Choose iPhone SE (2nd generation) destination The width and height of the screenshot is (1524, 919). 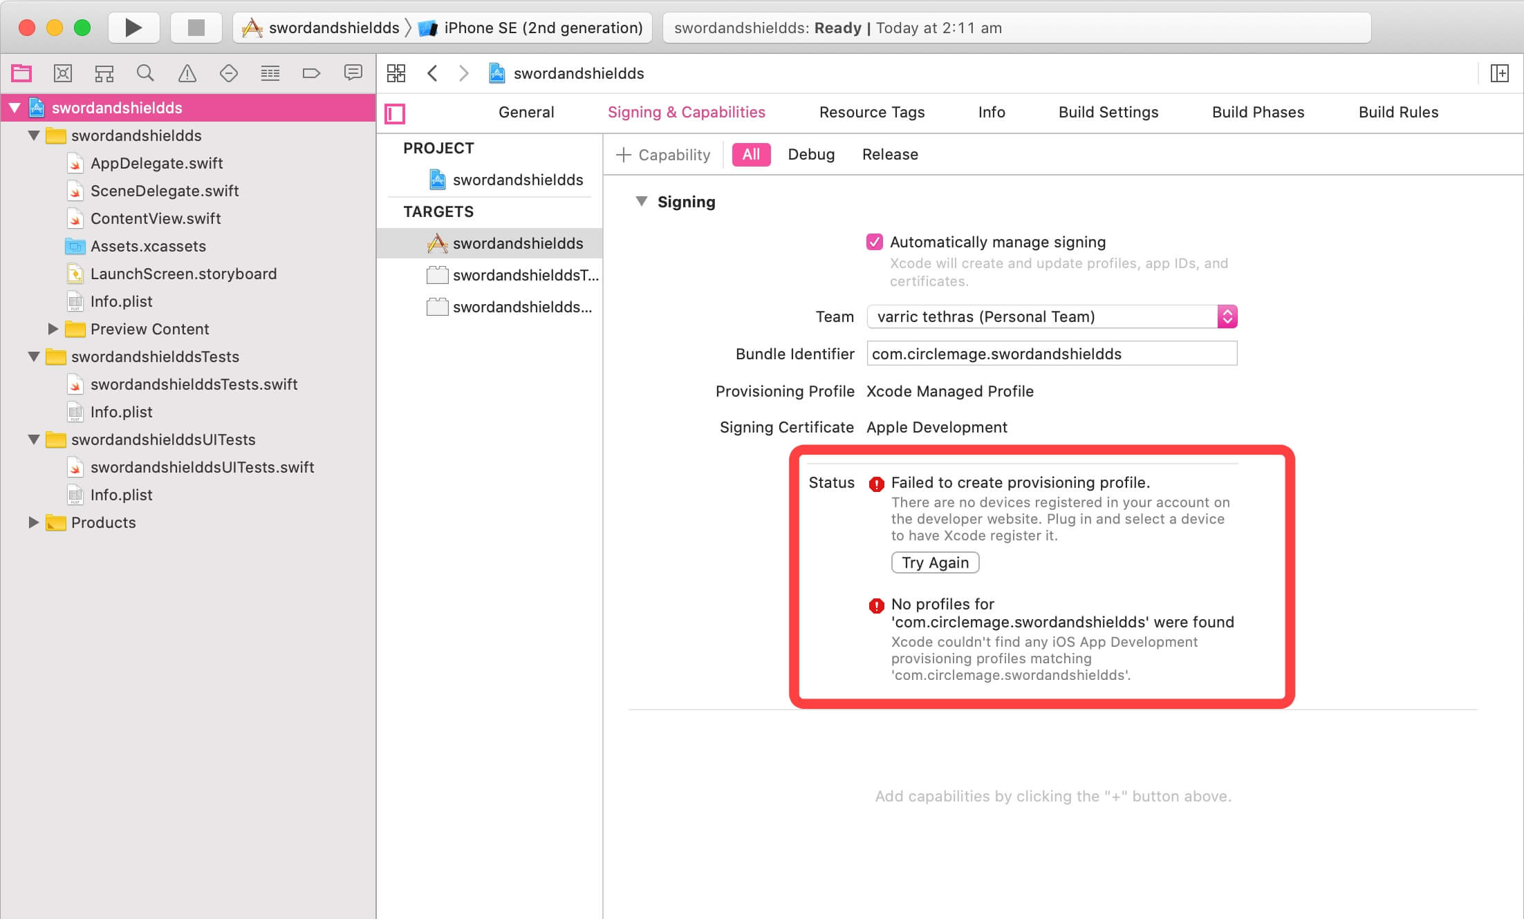[531, 28]
